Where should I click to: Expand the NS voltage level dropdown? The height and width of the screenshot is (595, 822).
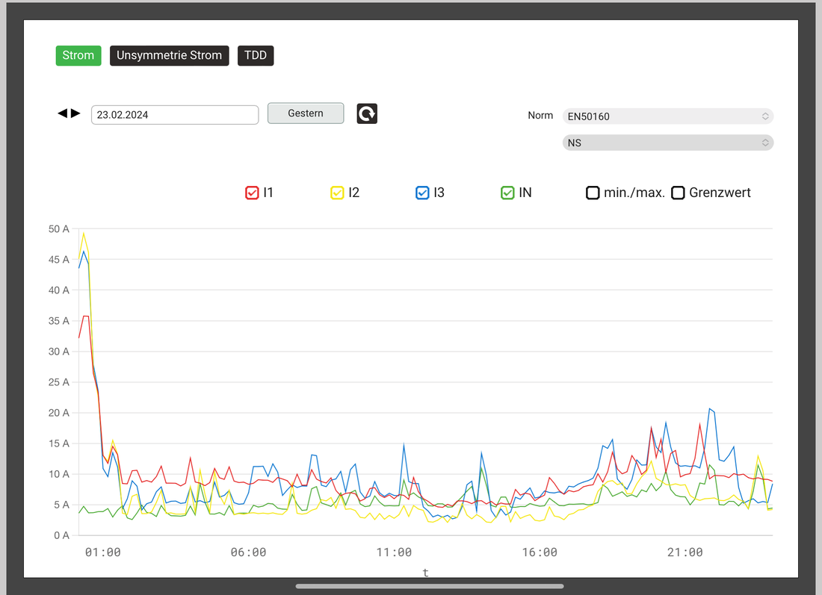pyautogui.click(x=667, y=143)
